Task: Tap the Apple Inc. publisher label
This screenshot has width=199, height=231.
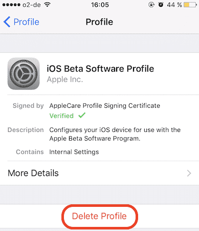Action: (65, 80)
